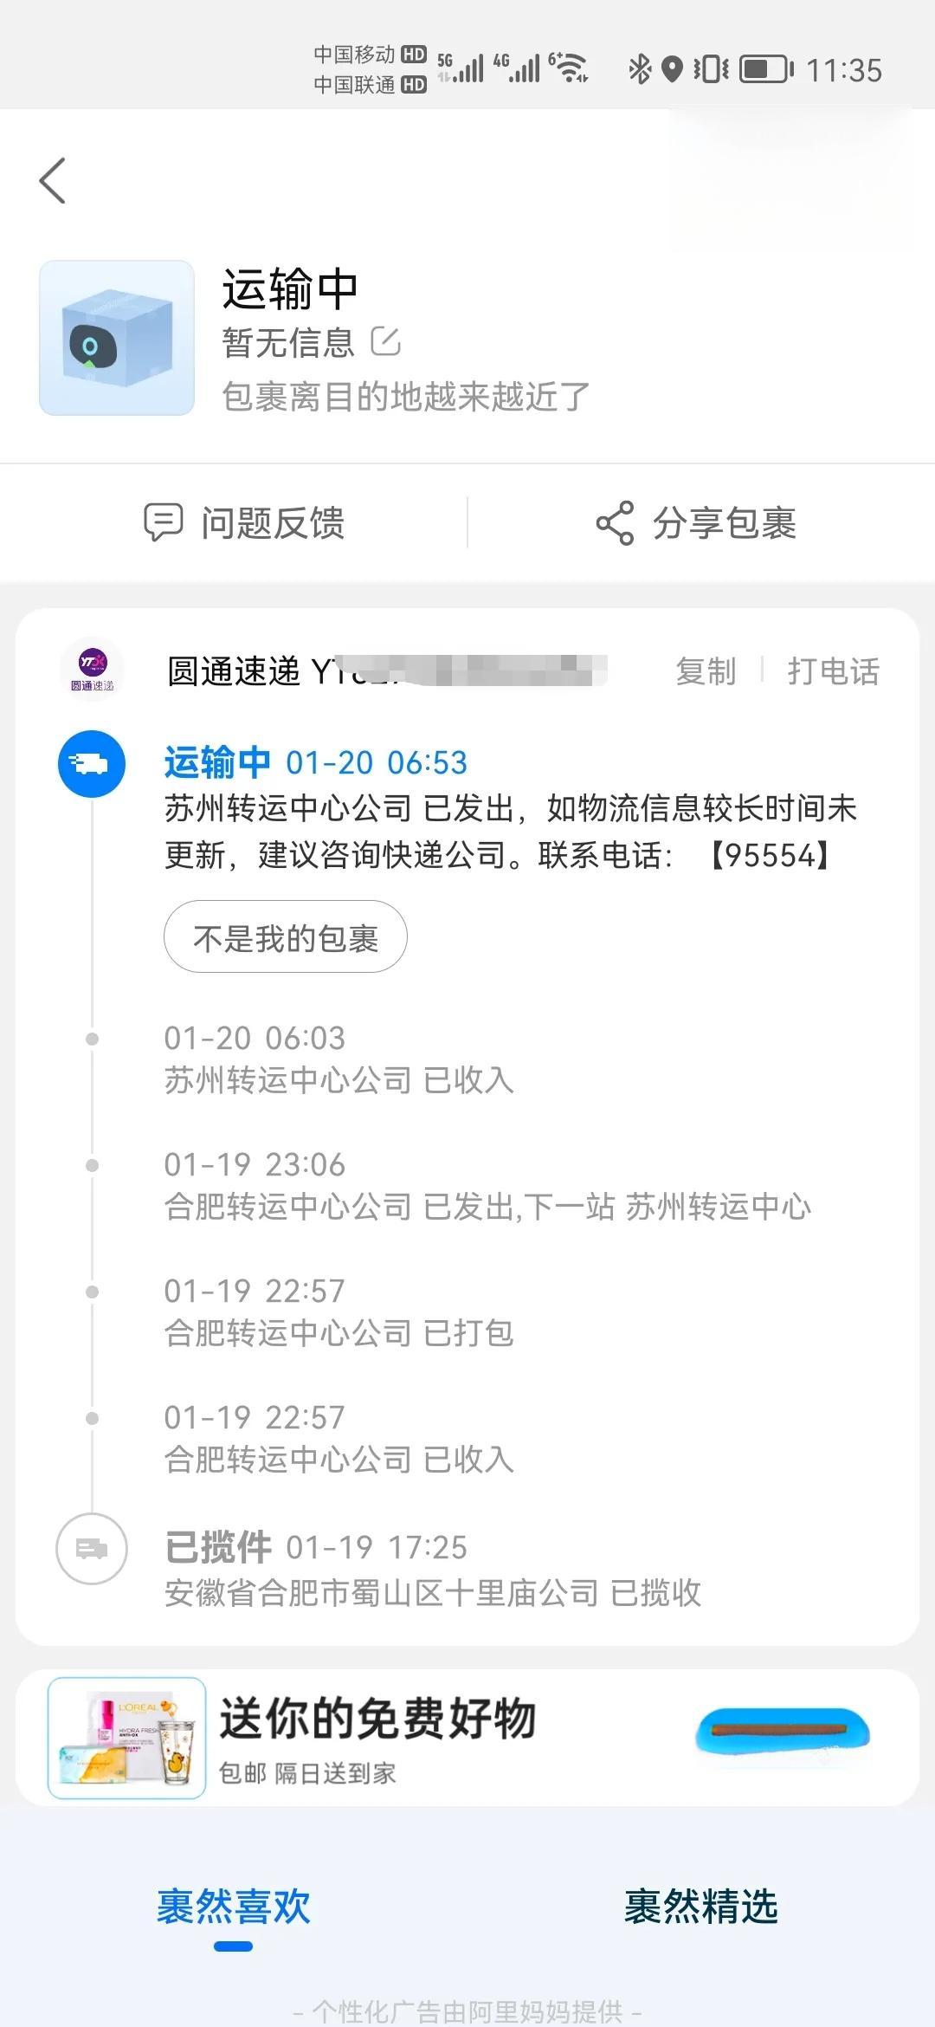Tap the 不是我的包裹 button
Screen dimensions: 935x2027
[286, 937]
